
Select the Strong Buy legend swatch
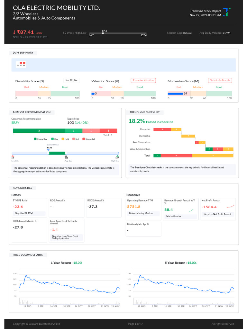tap(35, 139)
